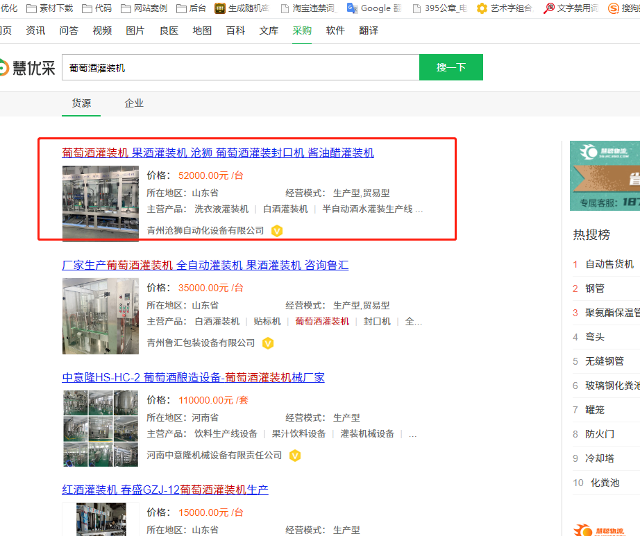The width and height of the screenshot is (640, 536).
Task: Open hot search 玻璃钢化粪池
Action: (613, 386)
